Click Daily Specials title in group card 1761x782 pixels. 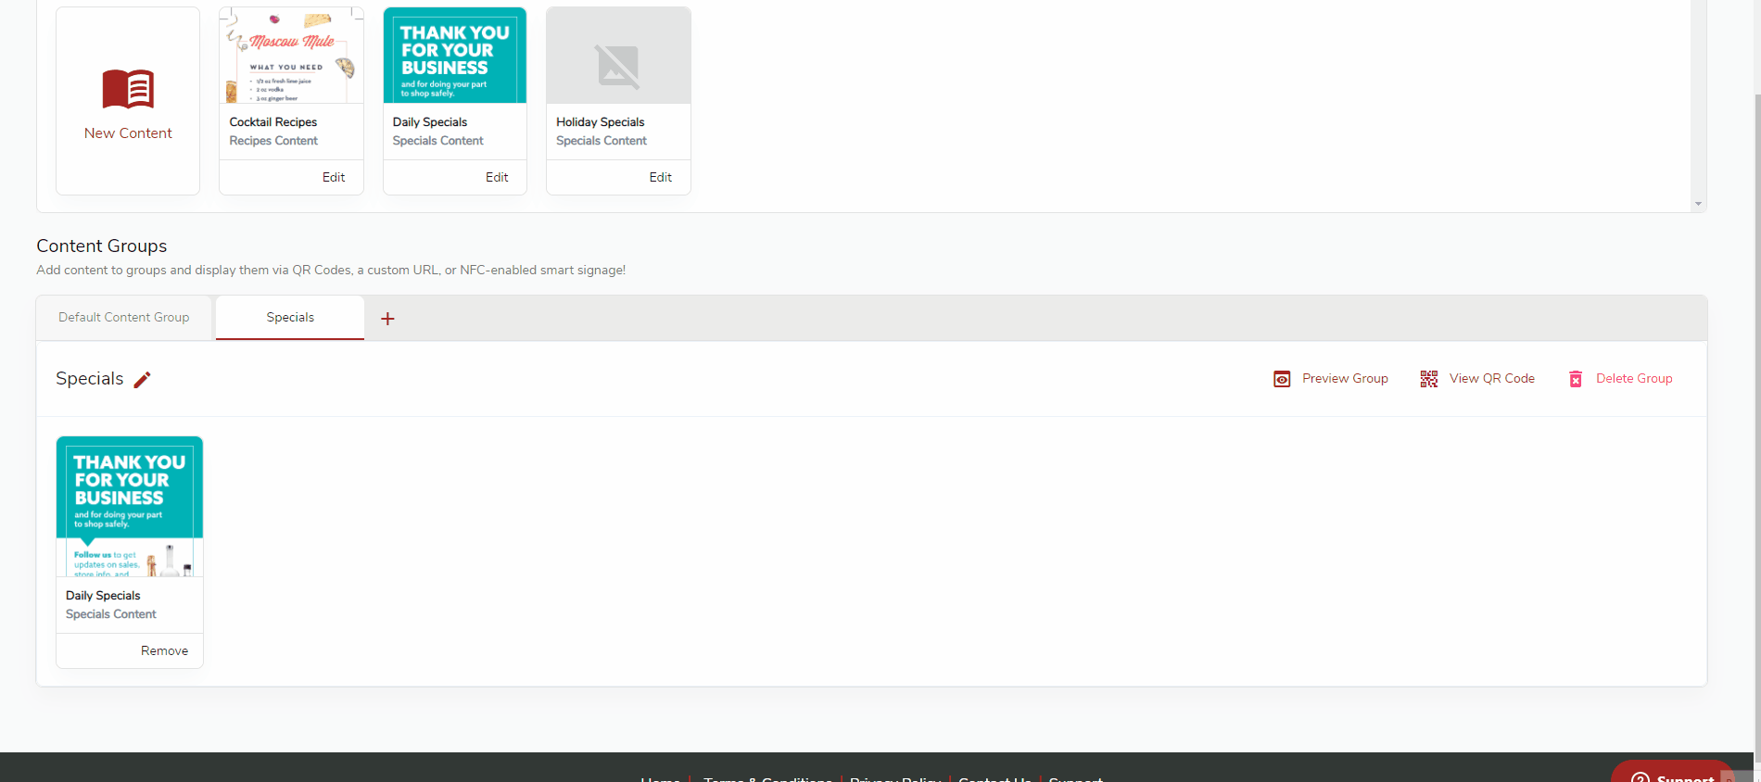coord(103,596)
